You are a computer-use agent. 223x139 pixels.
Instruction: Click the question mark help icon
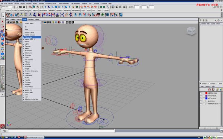(70, 7)
